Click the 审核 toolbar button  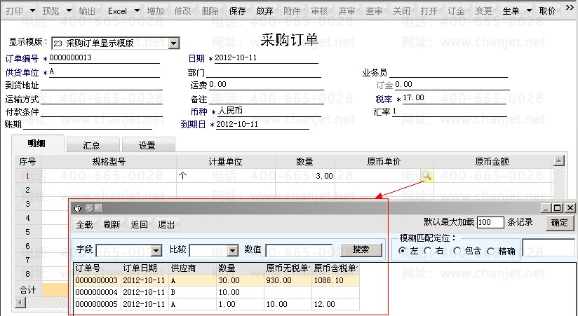pos(319,11)
